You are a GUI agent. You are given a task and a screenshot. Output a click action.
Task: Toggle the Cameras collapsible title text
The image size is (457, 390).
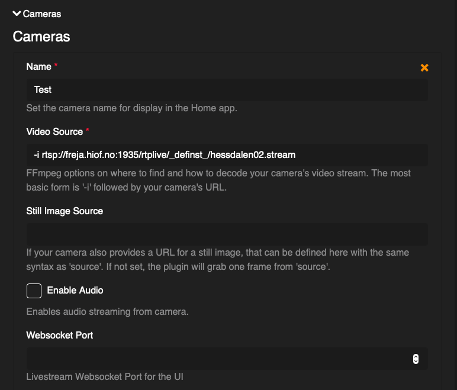click(42, 14)
